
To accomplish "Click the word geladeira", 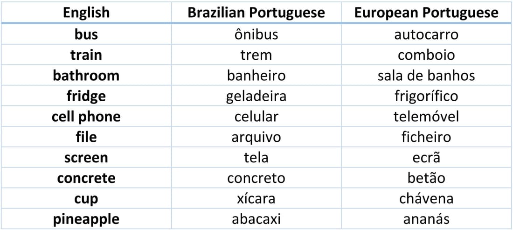I will coord(256,96).
